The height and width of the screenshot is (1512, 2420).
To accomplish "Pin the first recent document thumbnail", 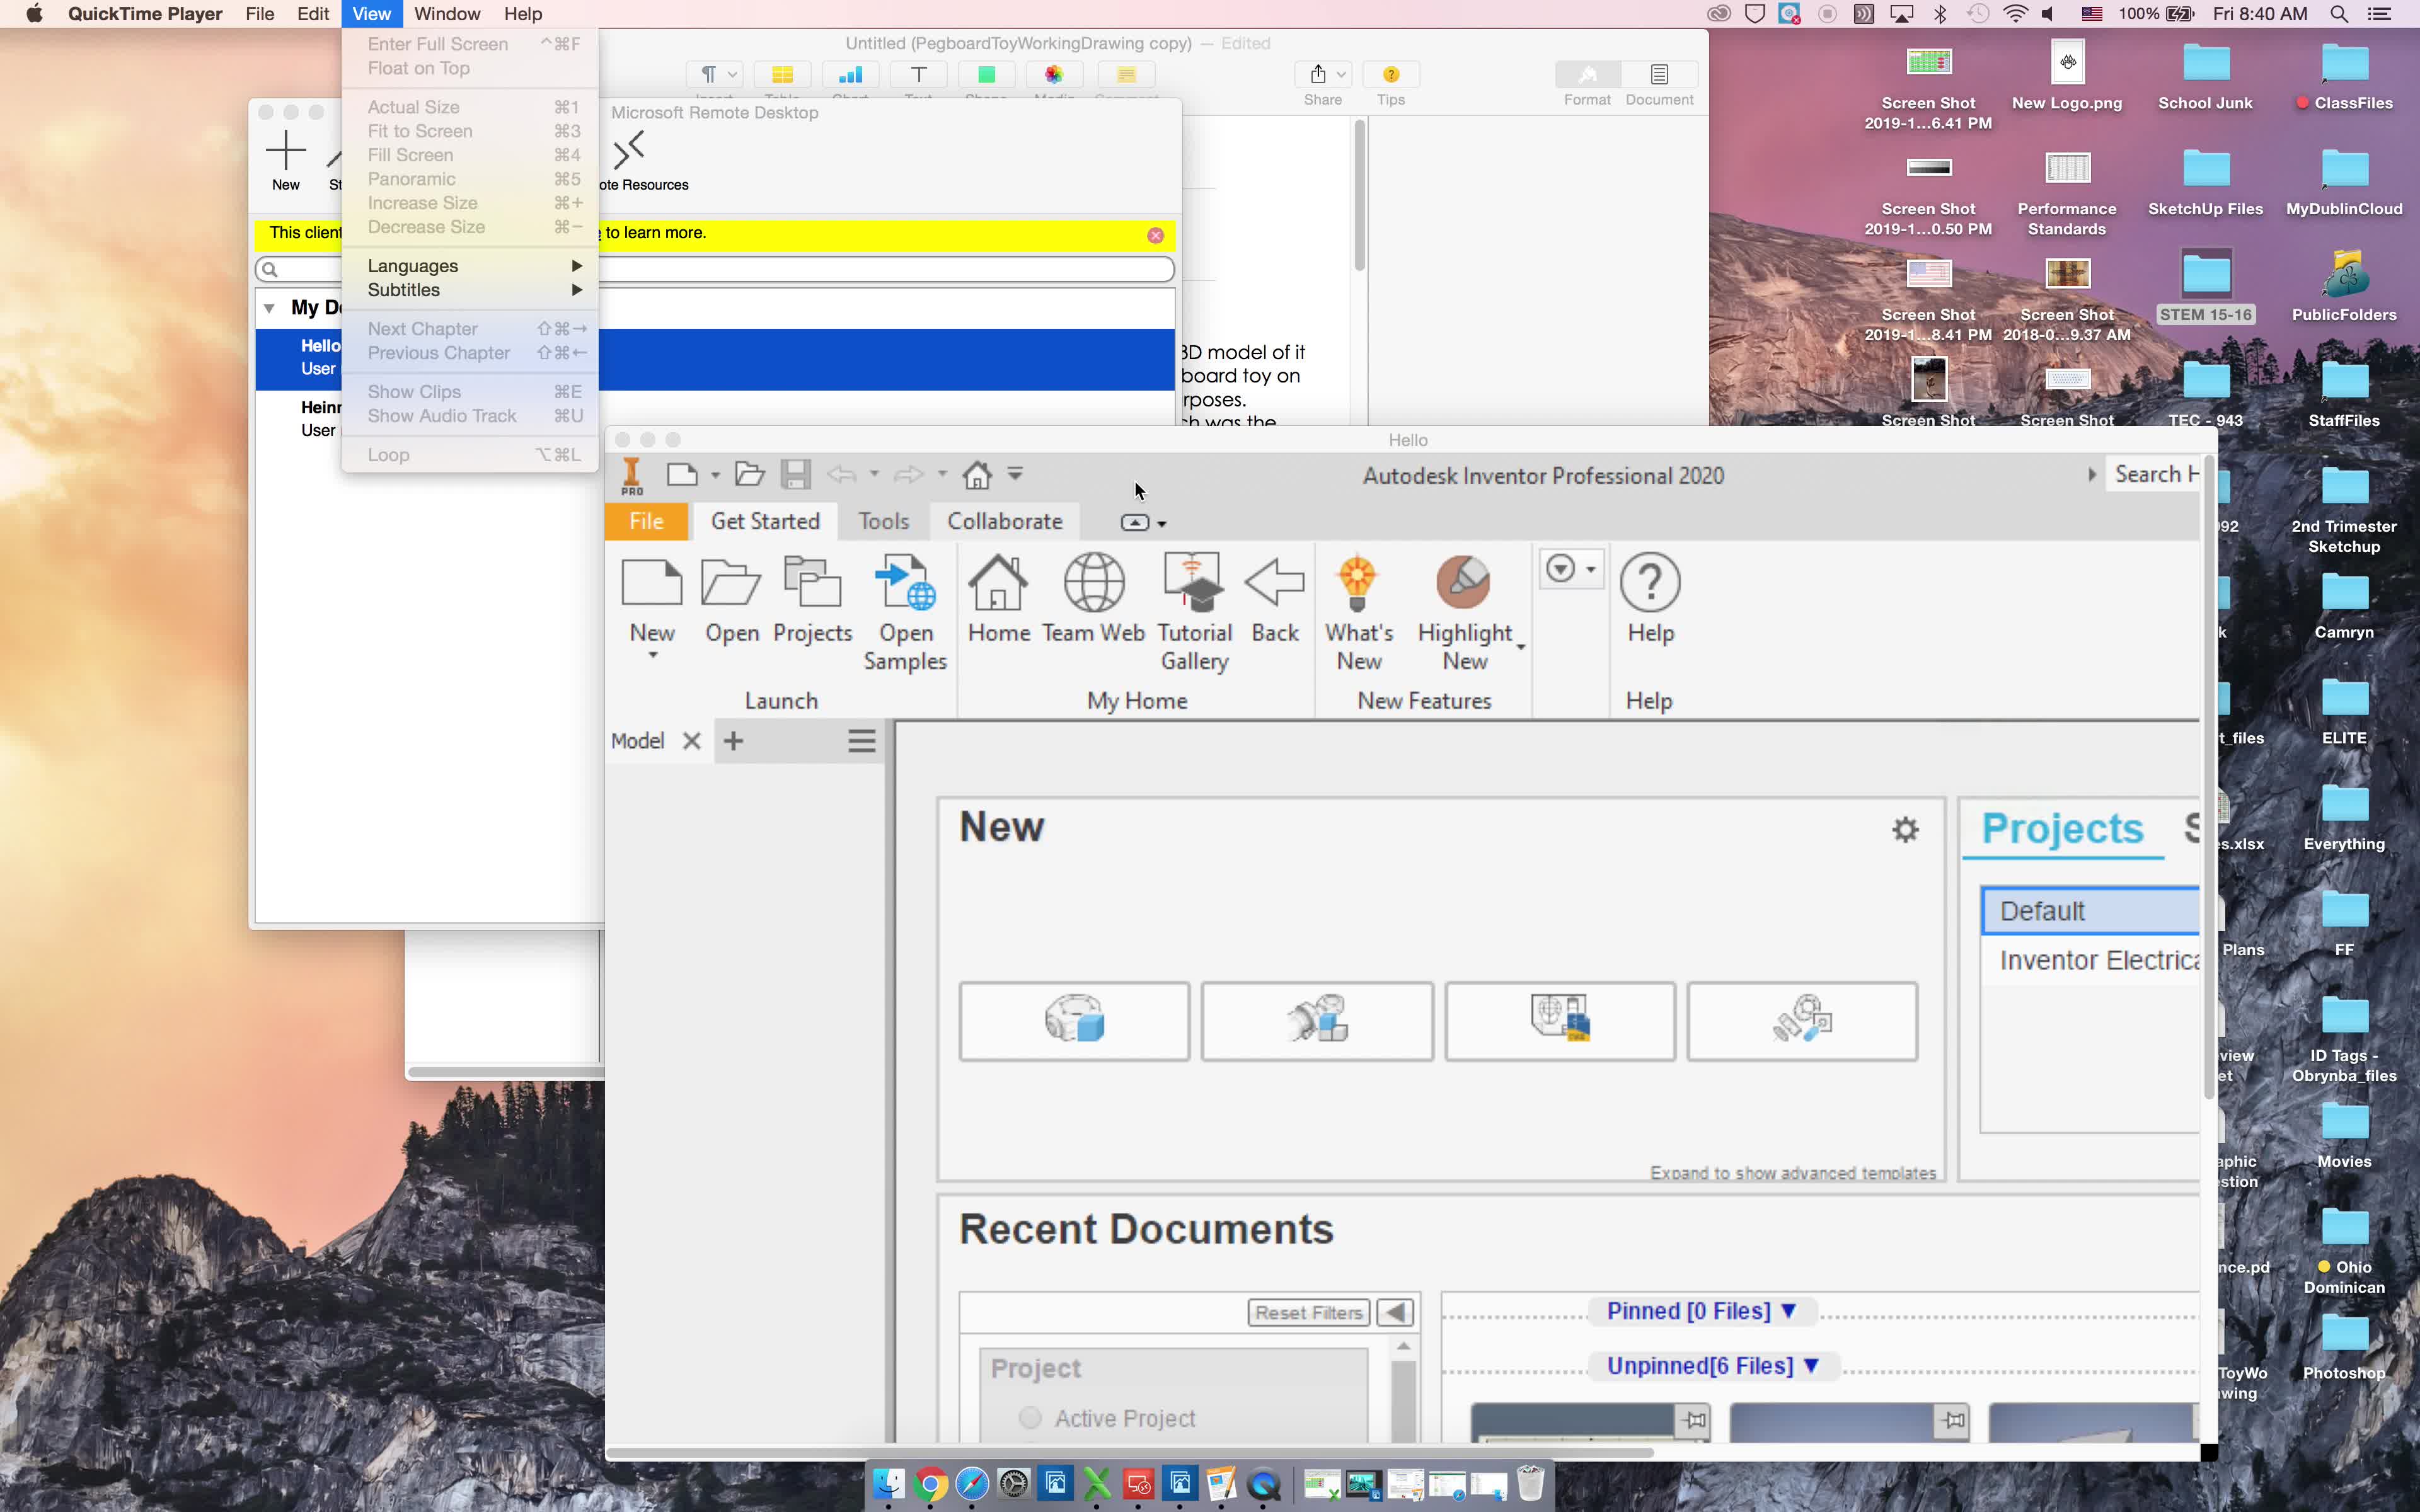I will 1694,1420.
